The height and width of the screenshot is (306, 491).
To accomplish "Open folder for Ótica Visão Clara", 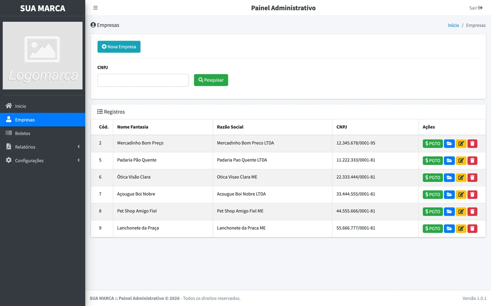I will click(x=449, y=177).
